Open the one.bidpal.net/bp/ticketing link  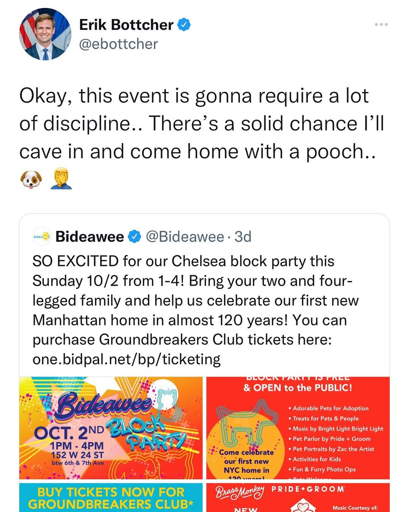point(126,359)
